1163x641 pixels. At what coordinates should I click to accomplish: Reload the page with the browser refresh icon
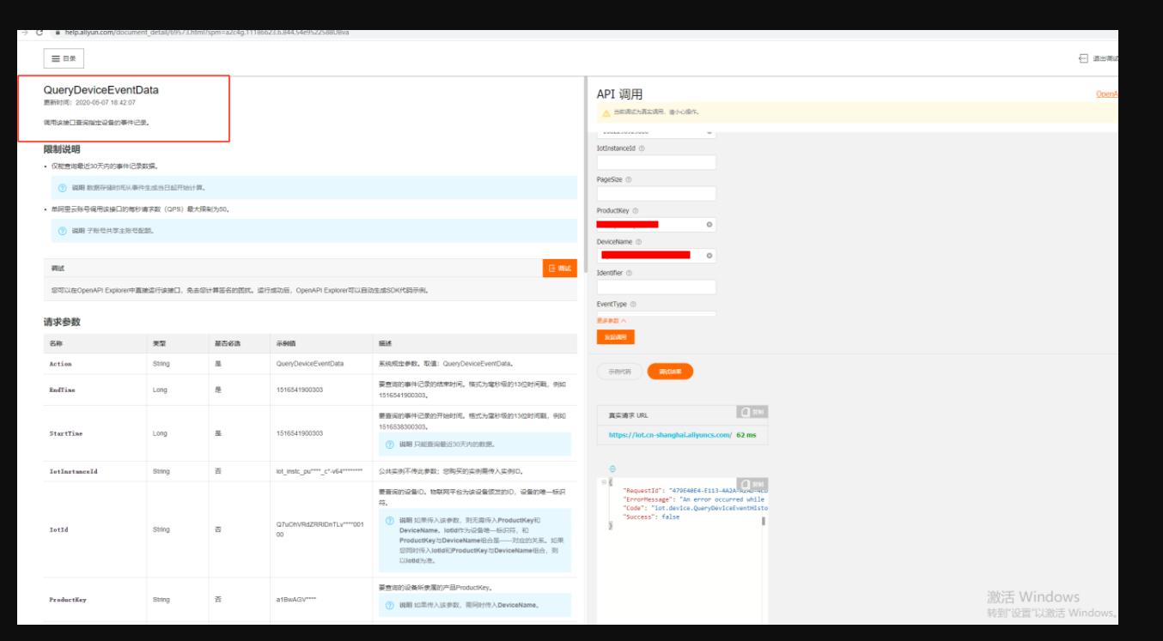(40, 33)
